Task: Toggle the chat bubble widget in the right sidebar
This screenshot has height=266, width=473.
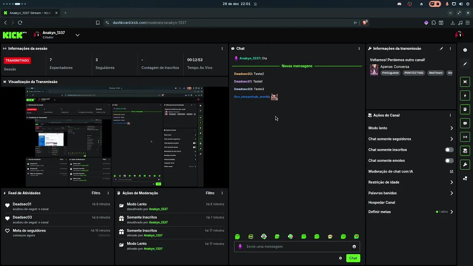Action: (x=465, y=123)
